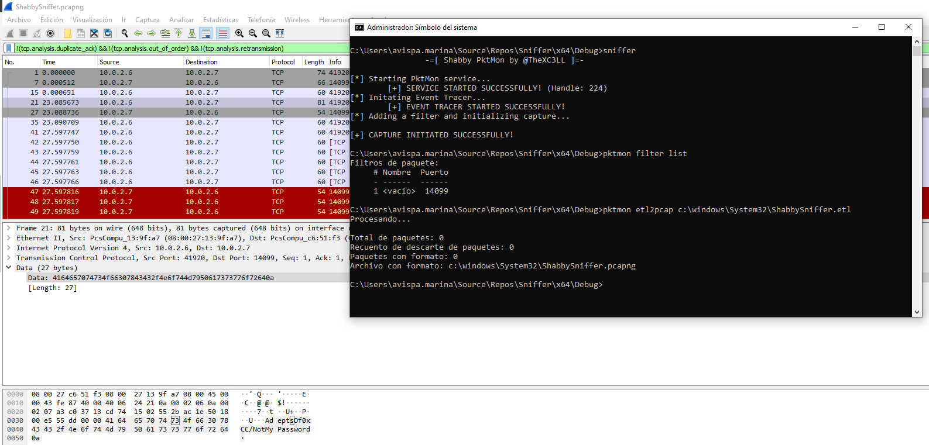Select packet number 35 row

click(x=176, y=122)
